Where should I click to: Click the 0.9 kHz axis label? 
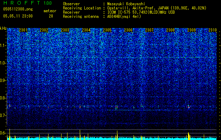[3, 80]
